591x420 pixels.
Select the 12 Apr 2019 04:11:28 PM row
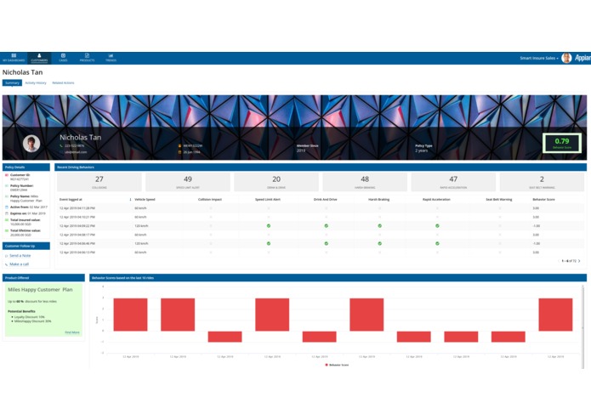coord(321,208)
